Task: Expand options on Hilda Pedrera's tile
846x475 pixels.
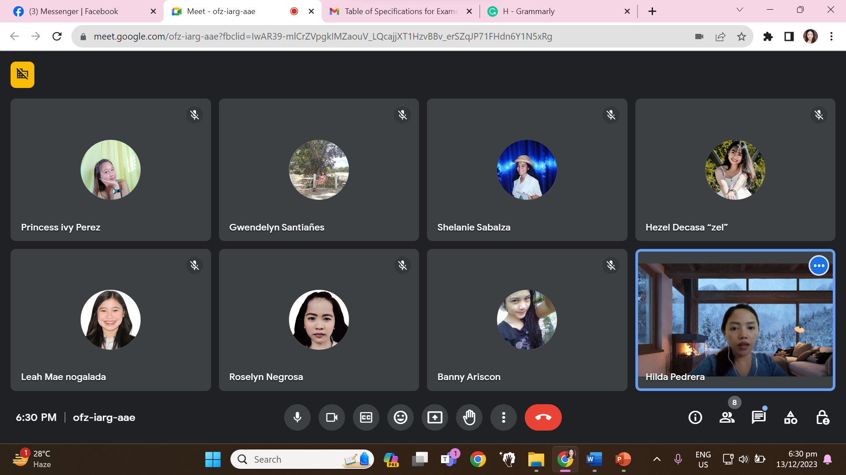Action: pyautogui.click(x=819, y=266)
